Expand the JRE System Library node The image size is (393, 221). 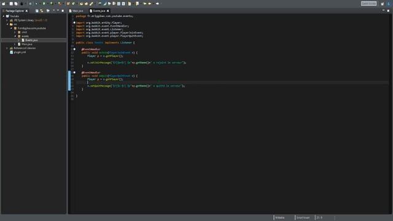[7, 20]
